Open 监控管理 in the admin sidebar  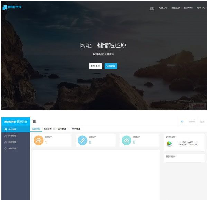click(x=16, y=142)
